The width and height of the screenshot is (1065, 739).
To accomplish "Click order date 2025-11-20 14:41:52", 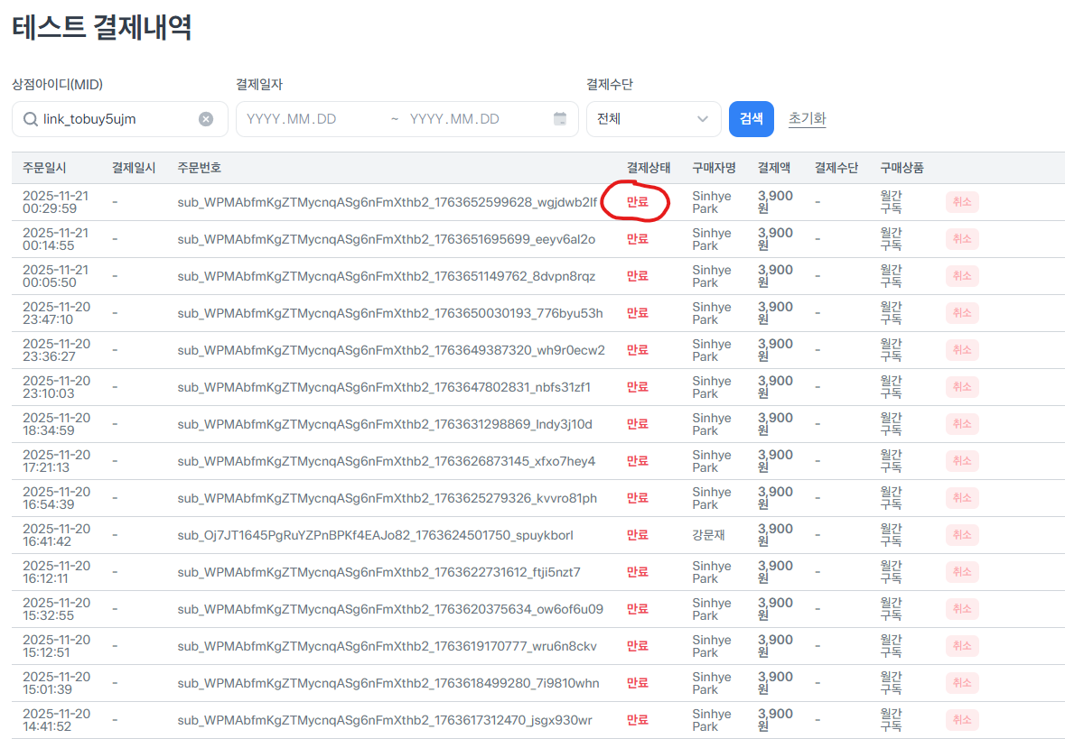I will pyautogui.click(x=56, y=720).
